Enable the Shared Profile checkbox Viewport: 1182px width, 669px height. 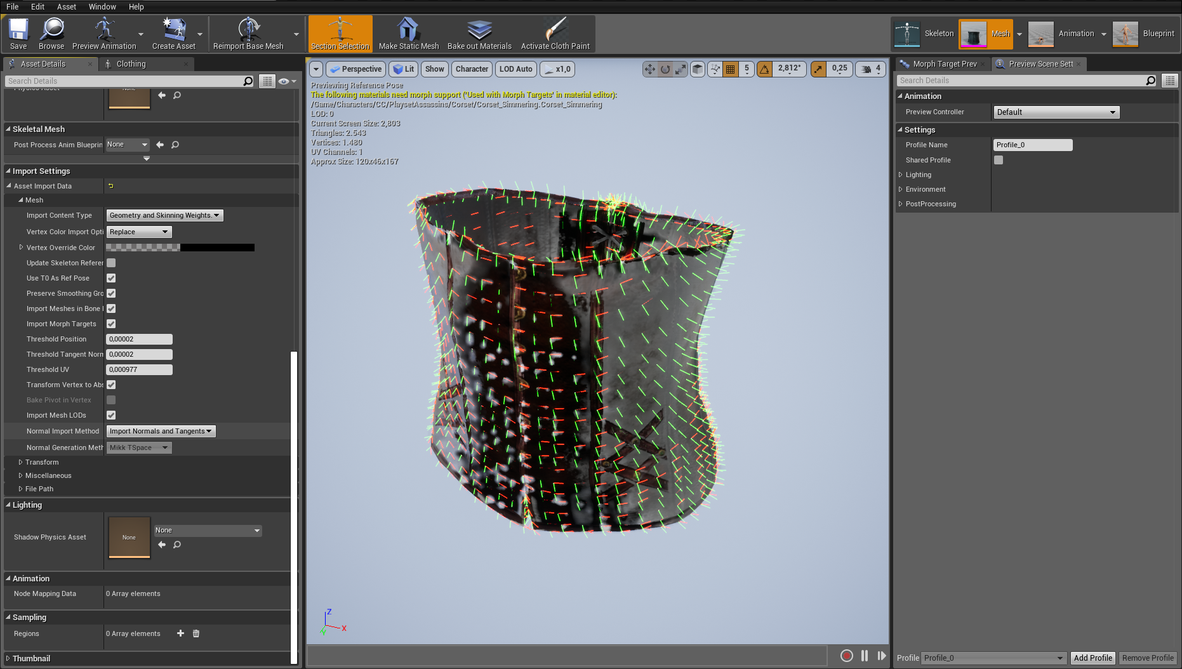[999, 160]
